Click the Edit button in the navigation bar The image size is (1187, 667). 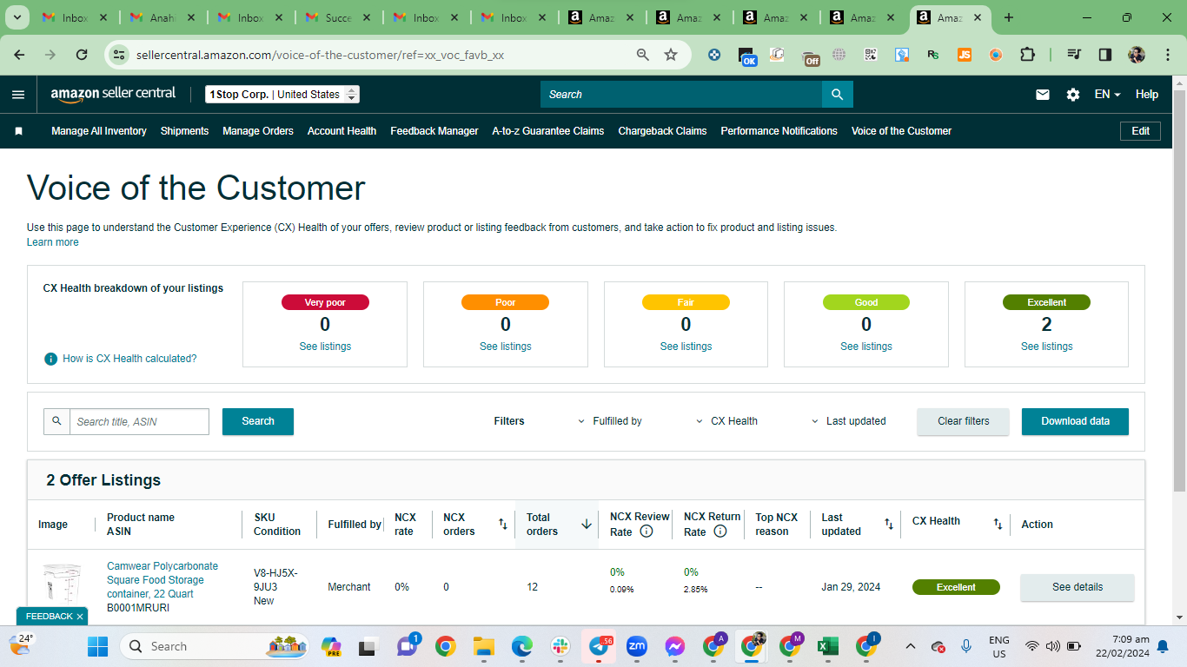[x=1141, y=131]
